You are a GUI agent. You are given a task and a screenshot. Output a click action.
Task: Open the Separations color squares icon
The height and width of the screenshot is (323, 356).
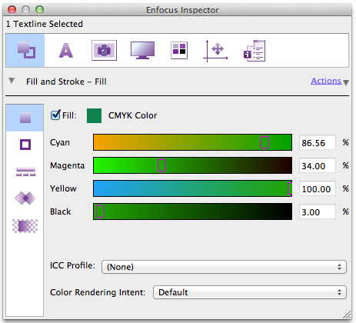pyautogui.click(x=179, y=50)
